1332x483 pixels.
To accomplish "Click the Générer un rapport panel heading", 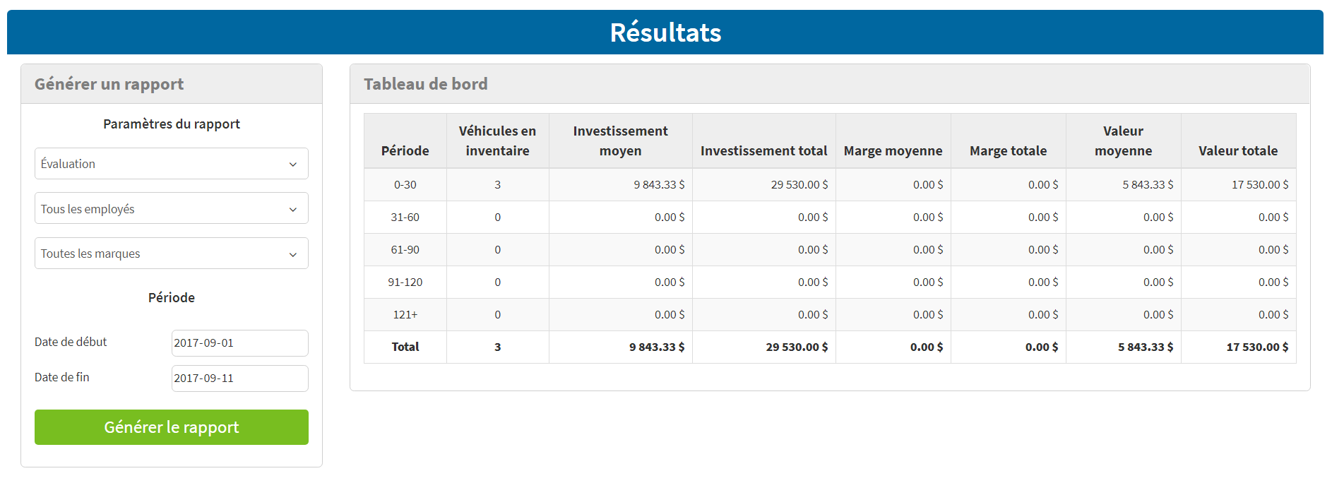I will click(x=109, y=84).
